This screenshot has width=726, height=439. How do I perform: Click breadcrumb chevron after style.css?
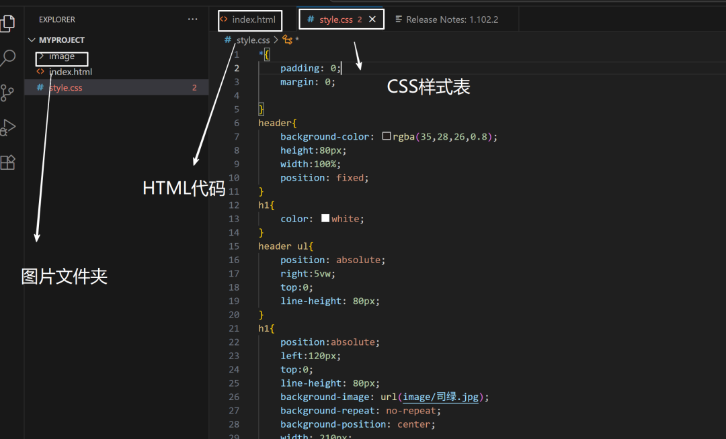pos(276,40)
